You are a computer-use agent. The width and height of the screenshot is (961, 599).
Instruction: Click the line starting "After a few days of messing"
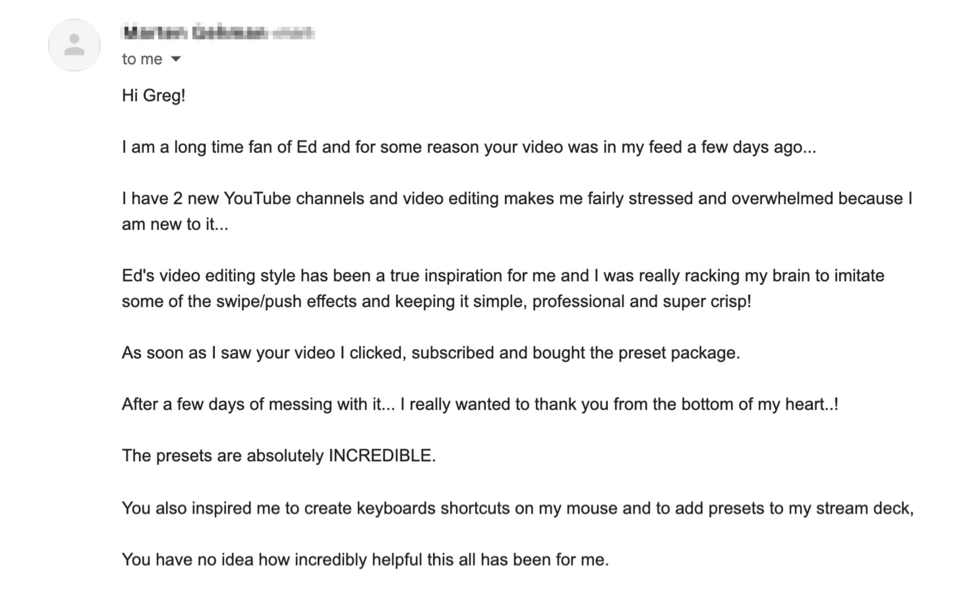point(480,404)
